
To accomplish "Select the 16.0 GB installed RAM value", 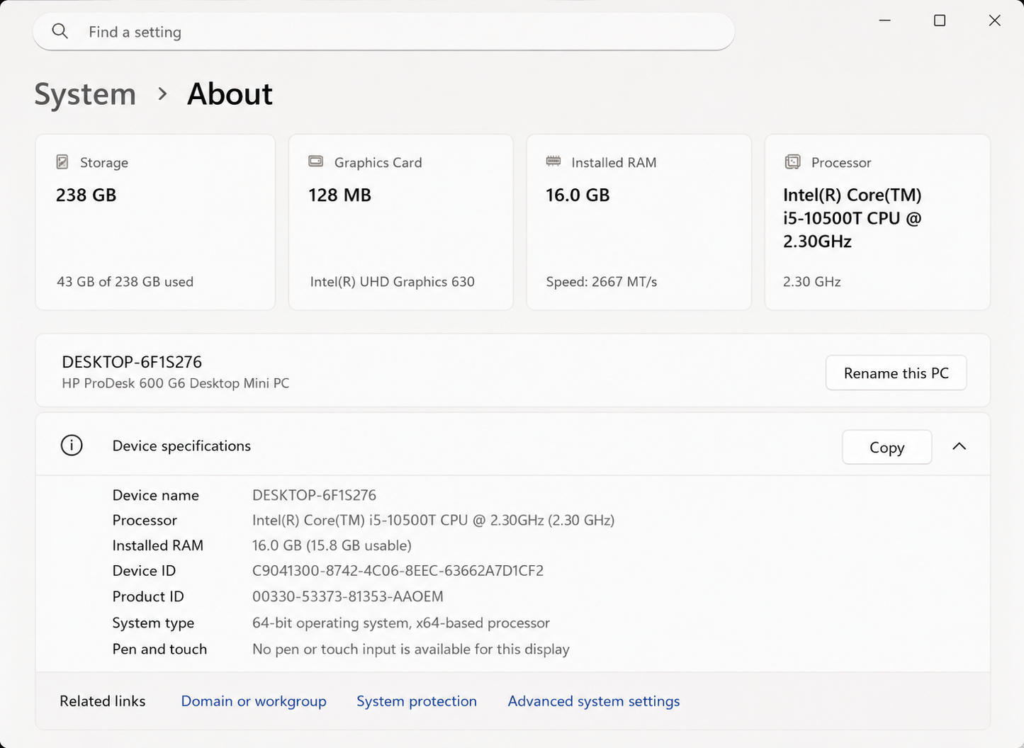I will 578,195.
